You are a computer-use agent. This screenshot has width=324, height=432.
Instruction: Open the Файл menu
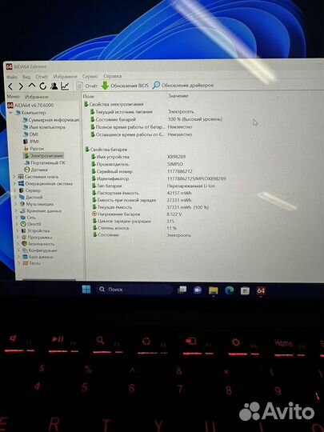pyautogui.click(x=12, y=77)
